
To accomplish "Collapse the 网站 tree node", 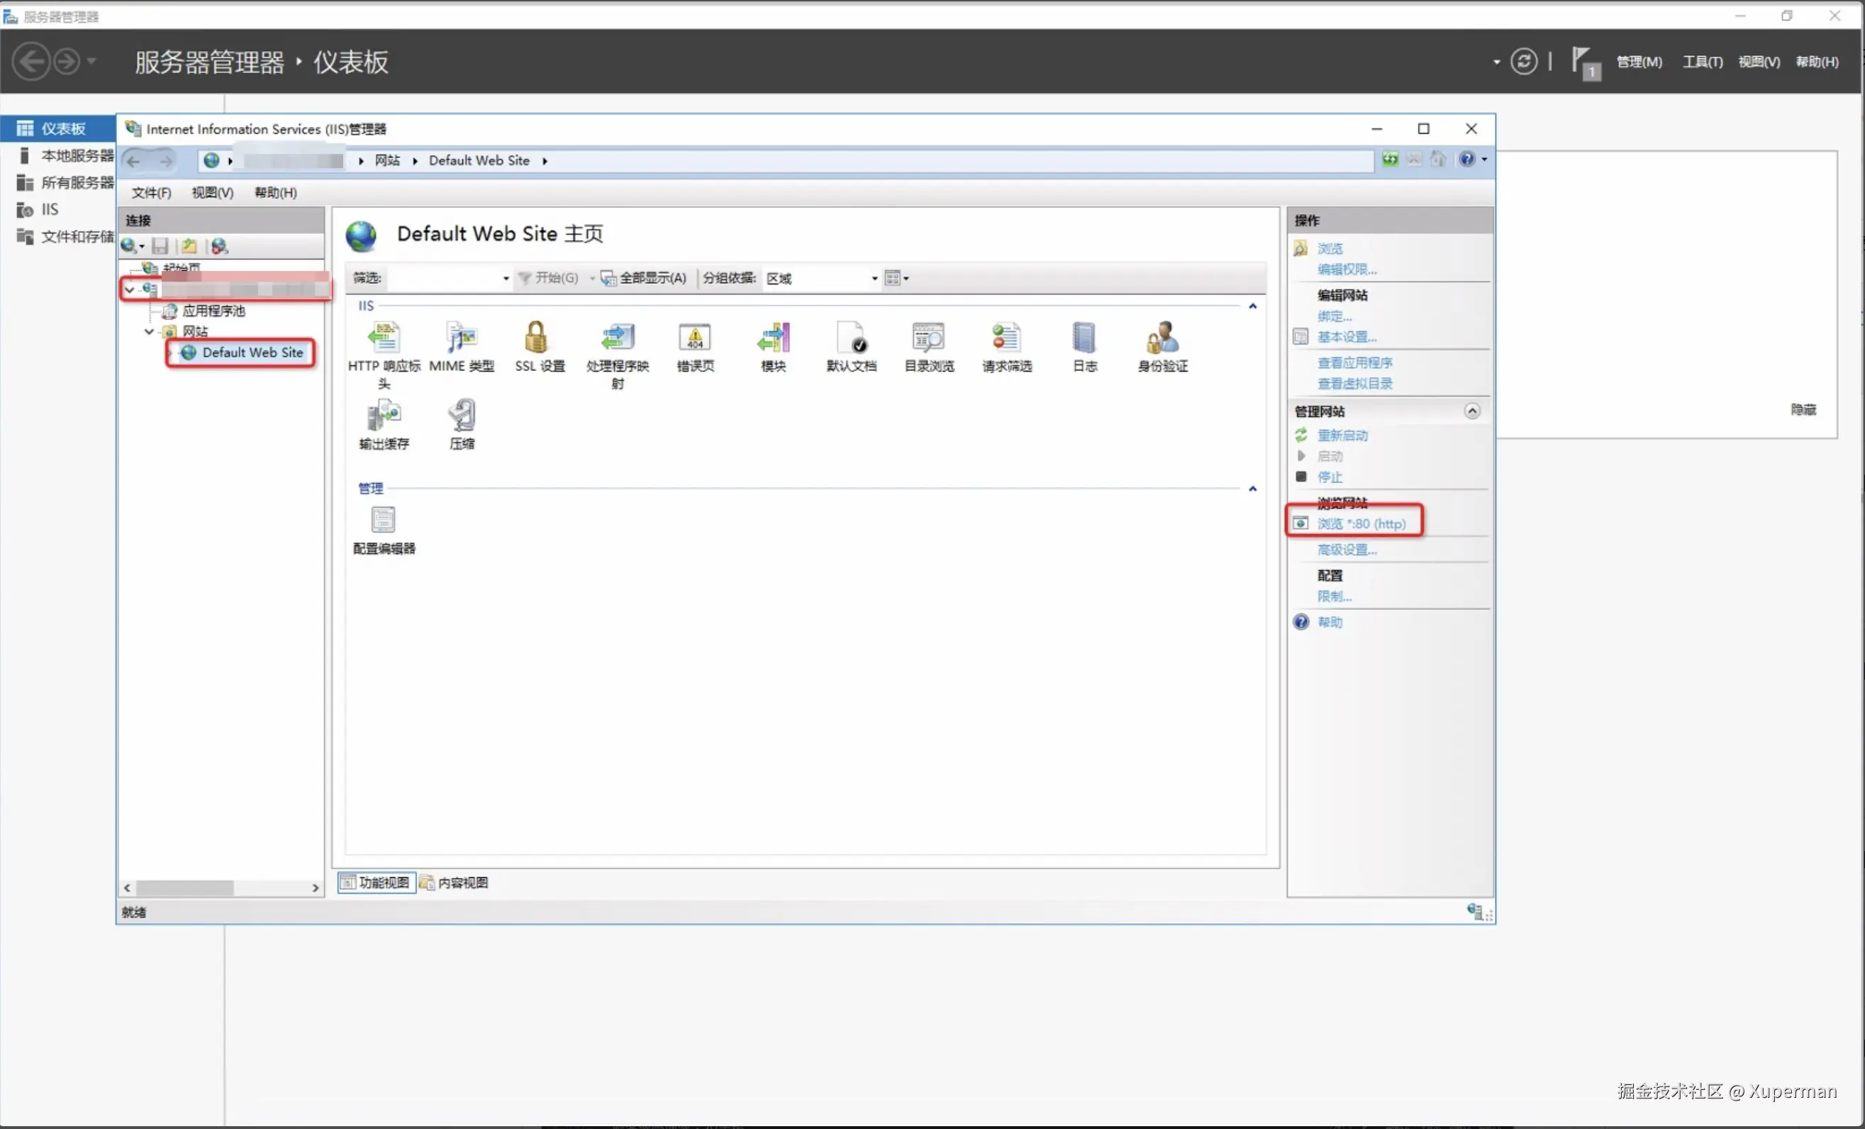I will click(149, 331).
